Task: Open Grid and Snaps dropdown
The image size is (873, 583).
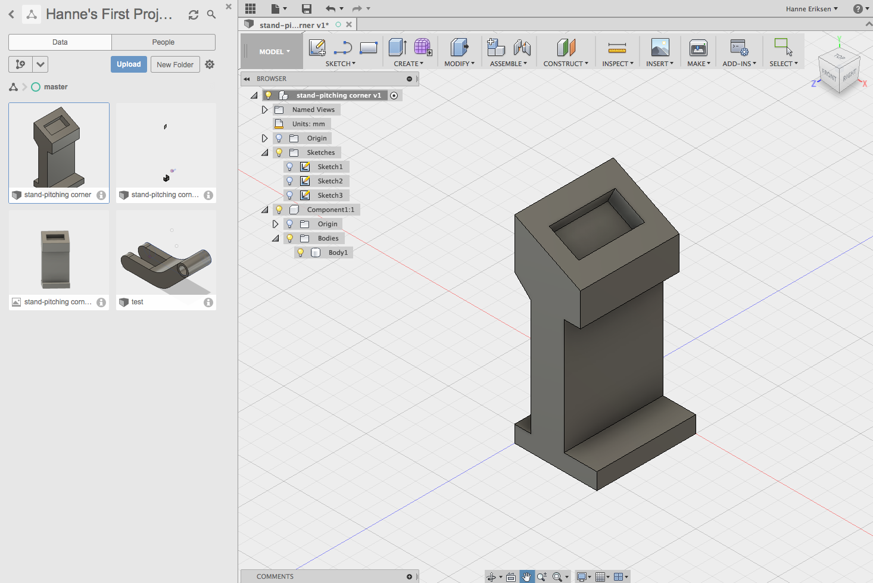Action: (x=602, y=576)
